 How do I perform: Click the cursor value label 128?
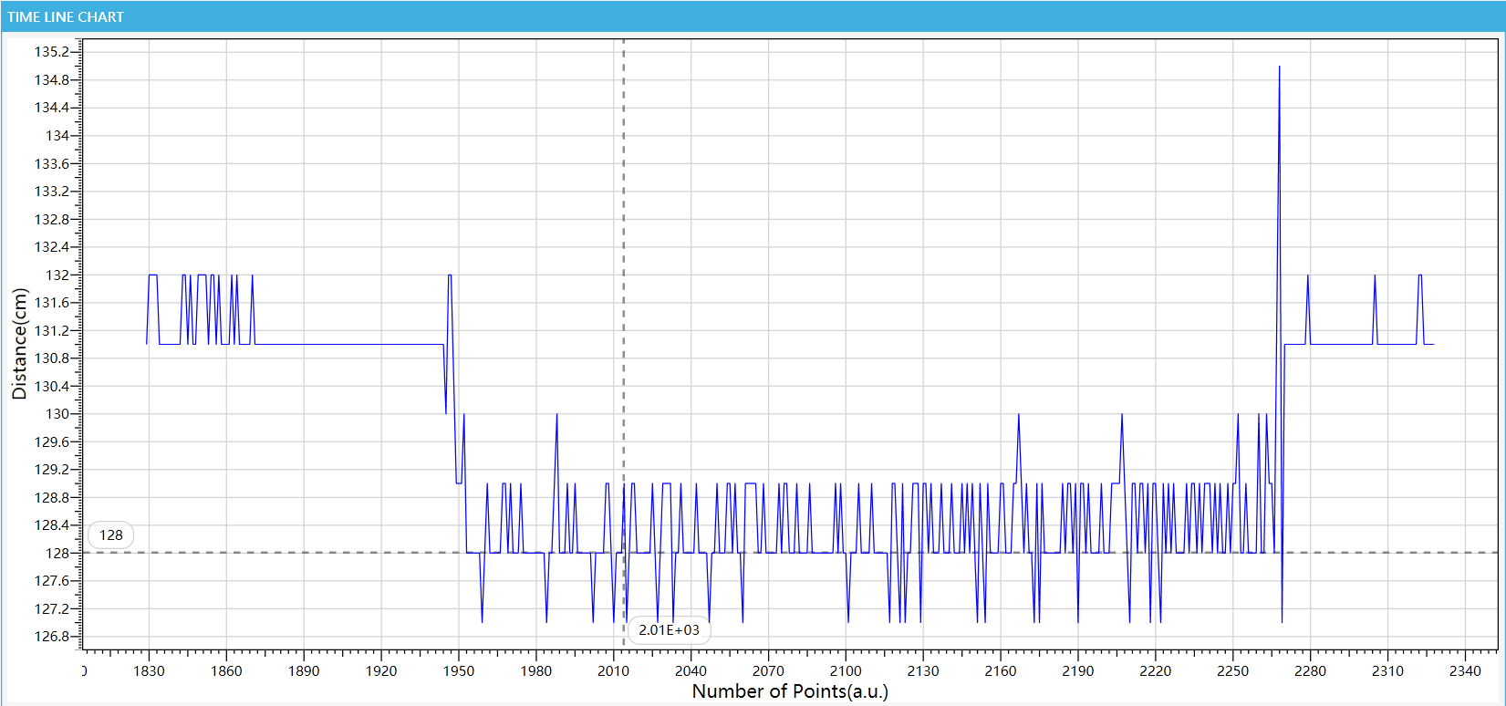coord(111,535)
